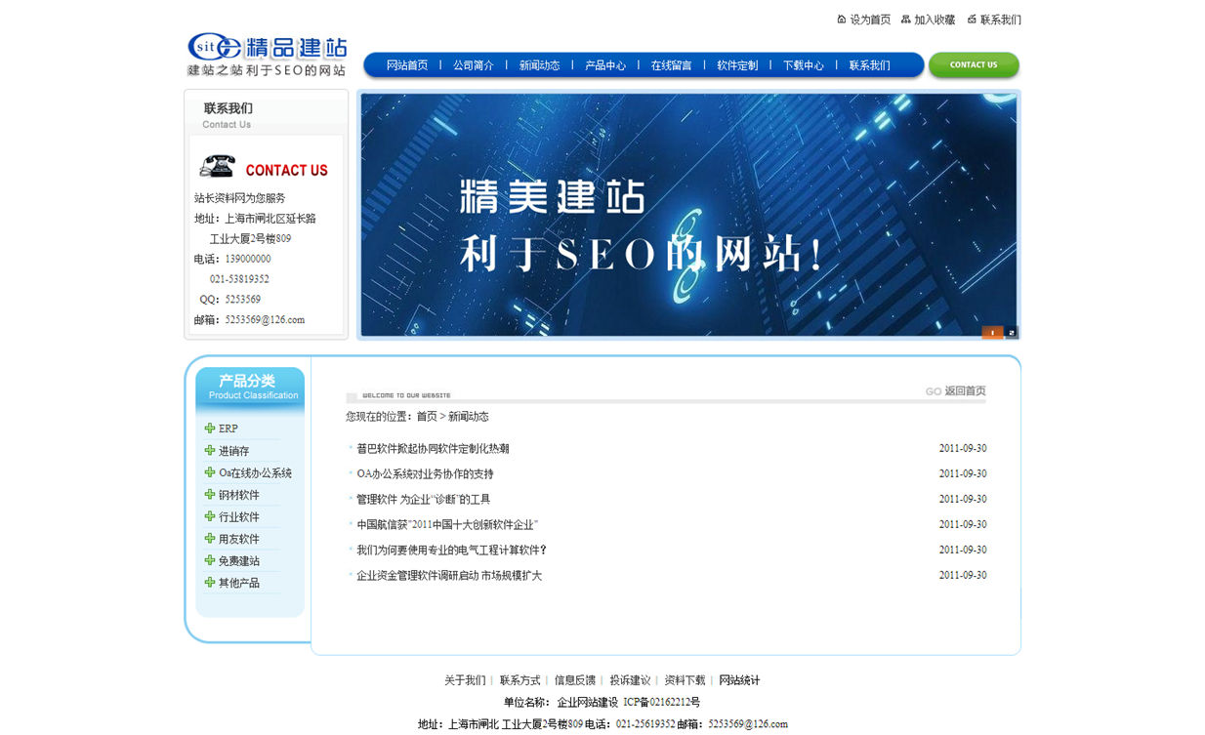The height and width of the screenshot is (735, 1205).
Task: Open the 公司简介 navigation menu item
Action: (x=474, y=65)
